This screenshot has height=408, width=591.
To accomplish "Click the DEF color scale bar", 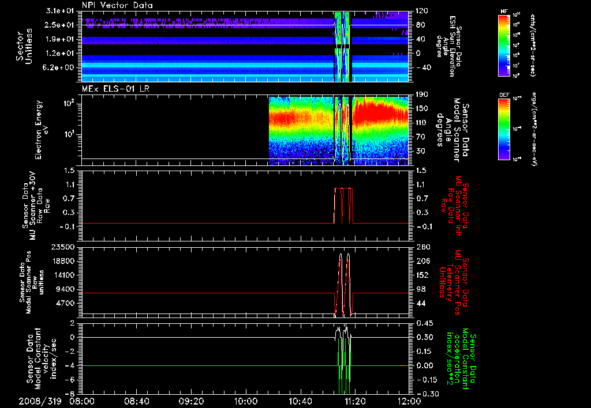I will pyautogui.click(x=503, y=128).
